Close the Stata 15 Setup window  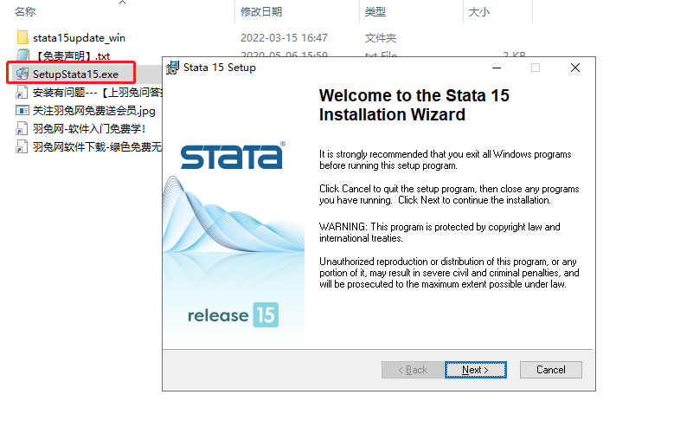coord(574,68)
